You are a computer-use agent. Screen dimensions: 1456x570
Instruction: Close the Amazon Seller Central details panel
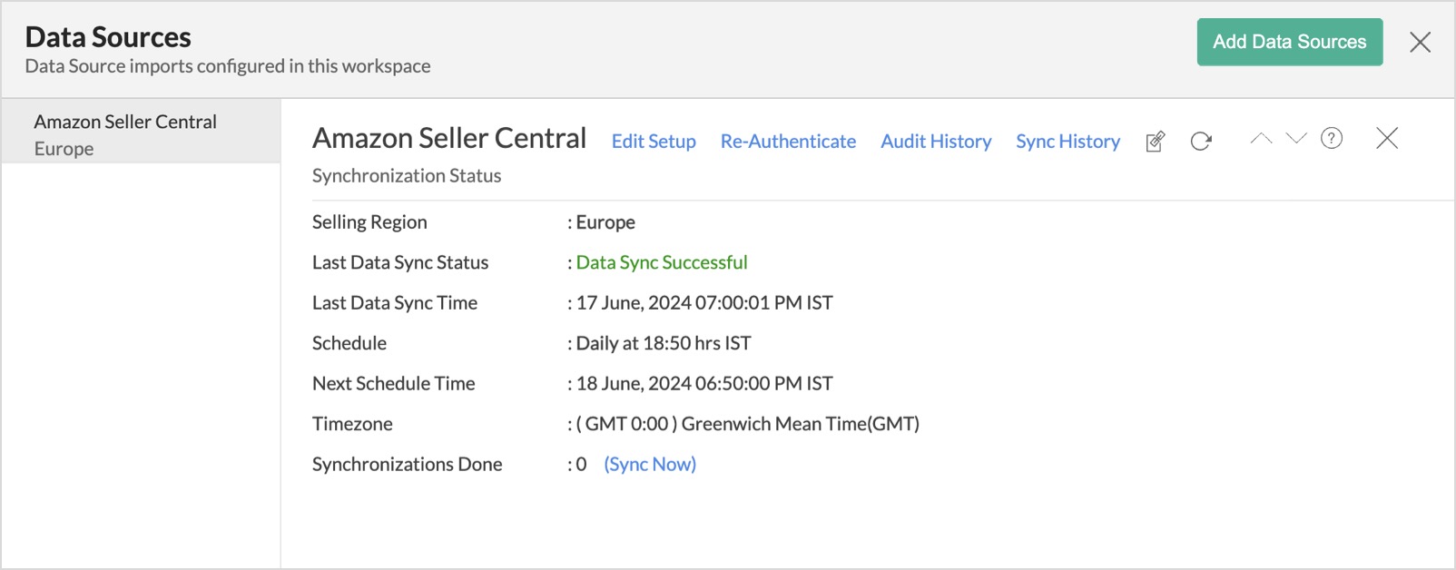[1387, 138]
